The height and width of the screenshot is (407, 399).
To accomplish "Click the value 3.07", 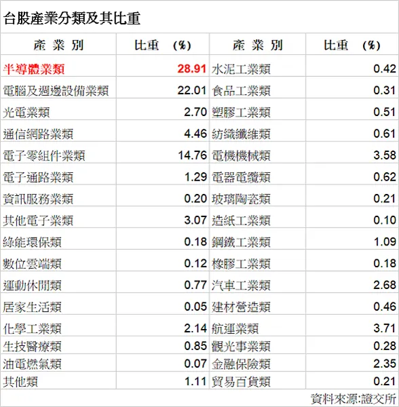I will [x=195, y=220].
